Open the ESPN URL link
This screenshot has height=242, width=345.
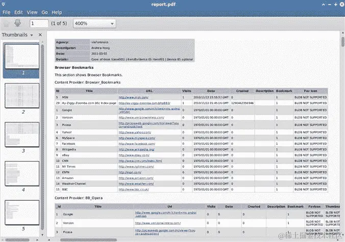(130, 172)
